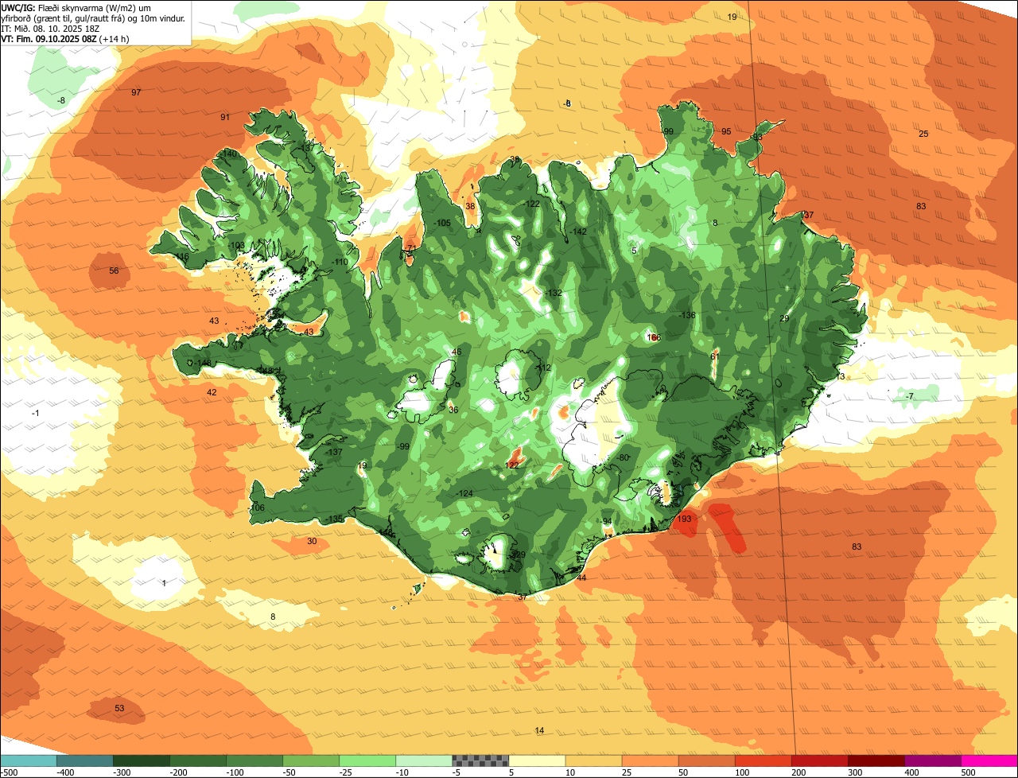This screenshot has height=778, width=1018.
Task: Click the map value '14' near the bottom
Action: tap(539, 730)
